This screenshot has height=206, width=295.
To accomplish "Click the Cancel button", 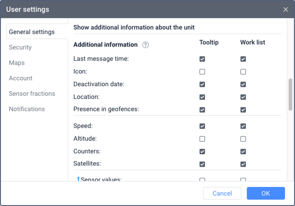I will [222, 193].
